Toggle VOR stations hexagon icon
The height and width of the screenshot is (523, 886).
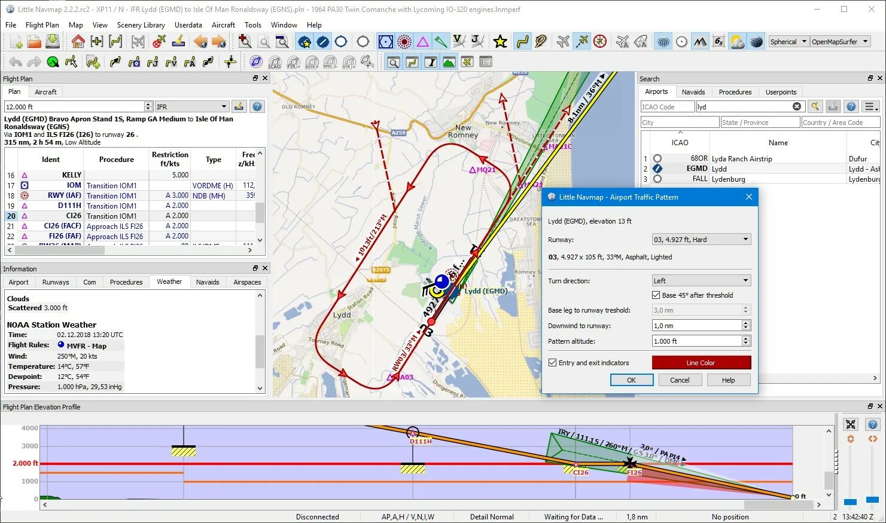click(x=386, y=42)
